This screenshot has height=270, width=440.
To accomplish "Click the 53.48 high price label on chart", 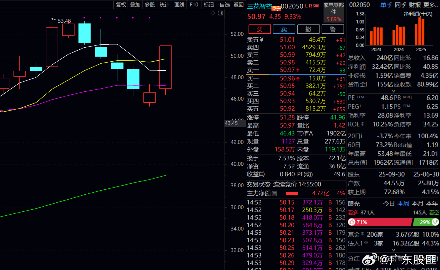I will [64, 21].
